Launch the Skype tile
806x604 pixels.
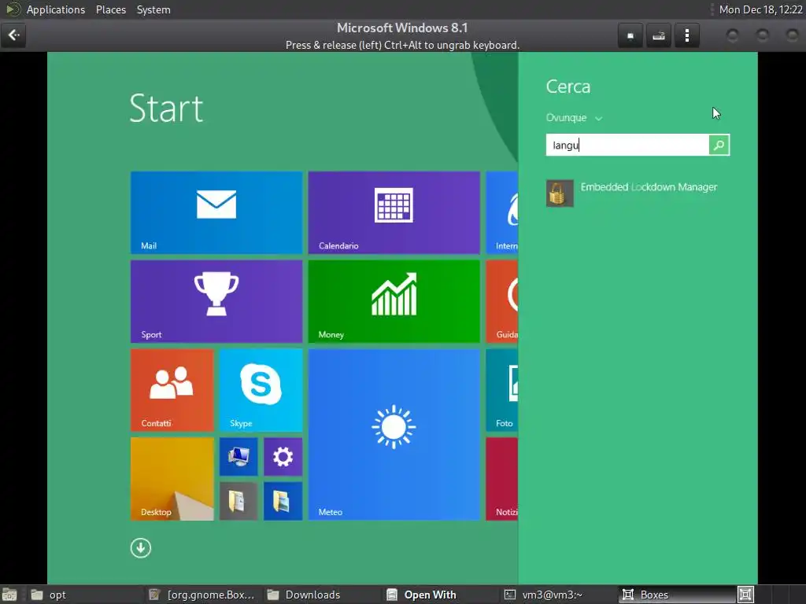pos(261,390)
